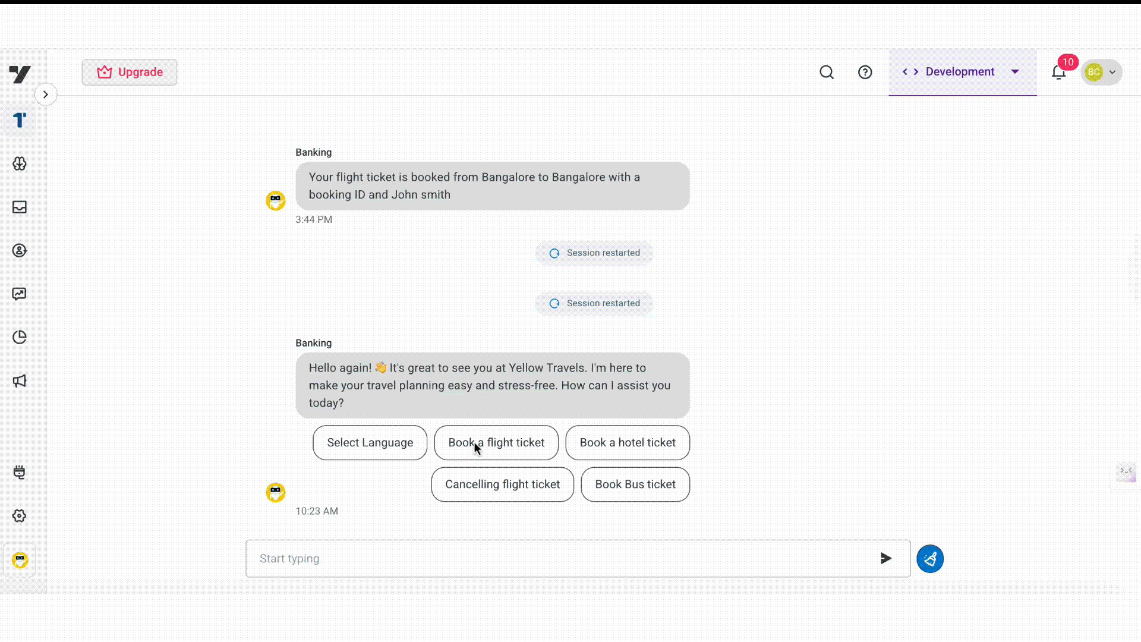Viewport: 1141px width, 642px height.
Task: Open the user profile sidebar icon
Action: point(20,250)
